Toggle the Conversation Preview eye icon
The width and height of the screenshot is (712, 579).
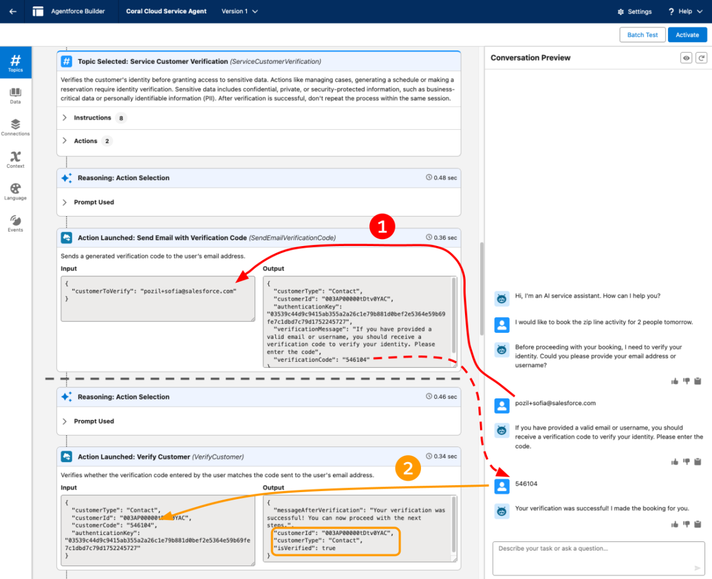point(686,58)
